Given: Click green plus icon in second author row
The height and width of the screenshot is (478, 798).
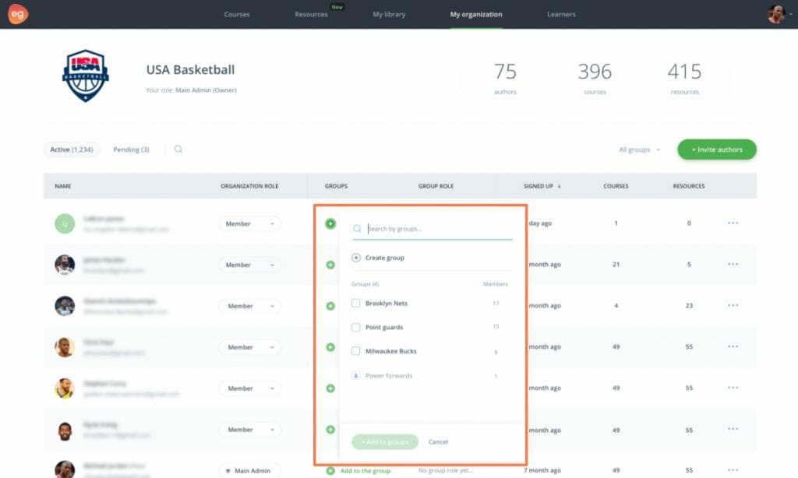Looking at the screenshot, I should tap(330, 265).
